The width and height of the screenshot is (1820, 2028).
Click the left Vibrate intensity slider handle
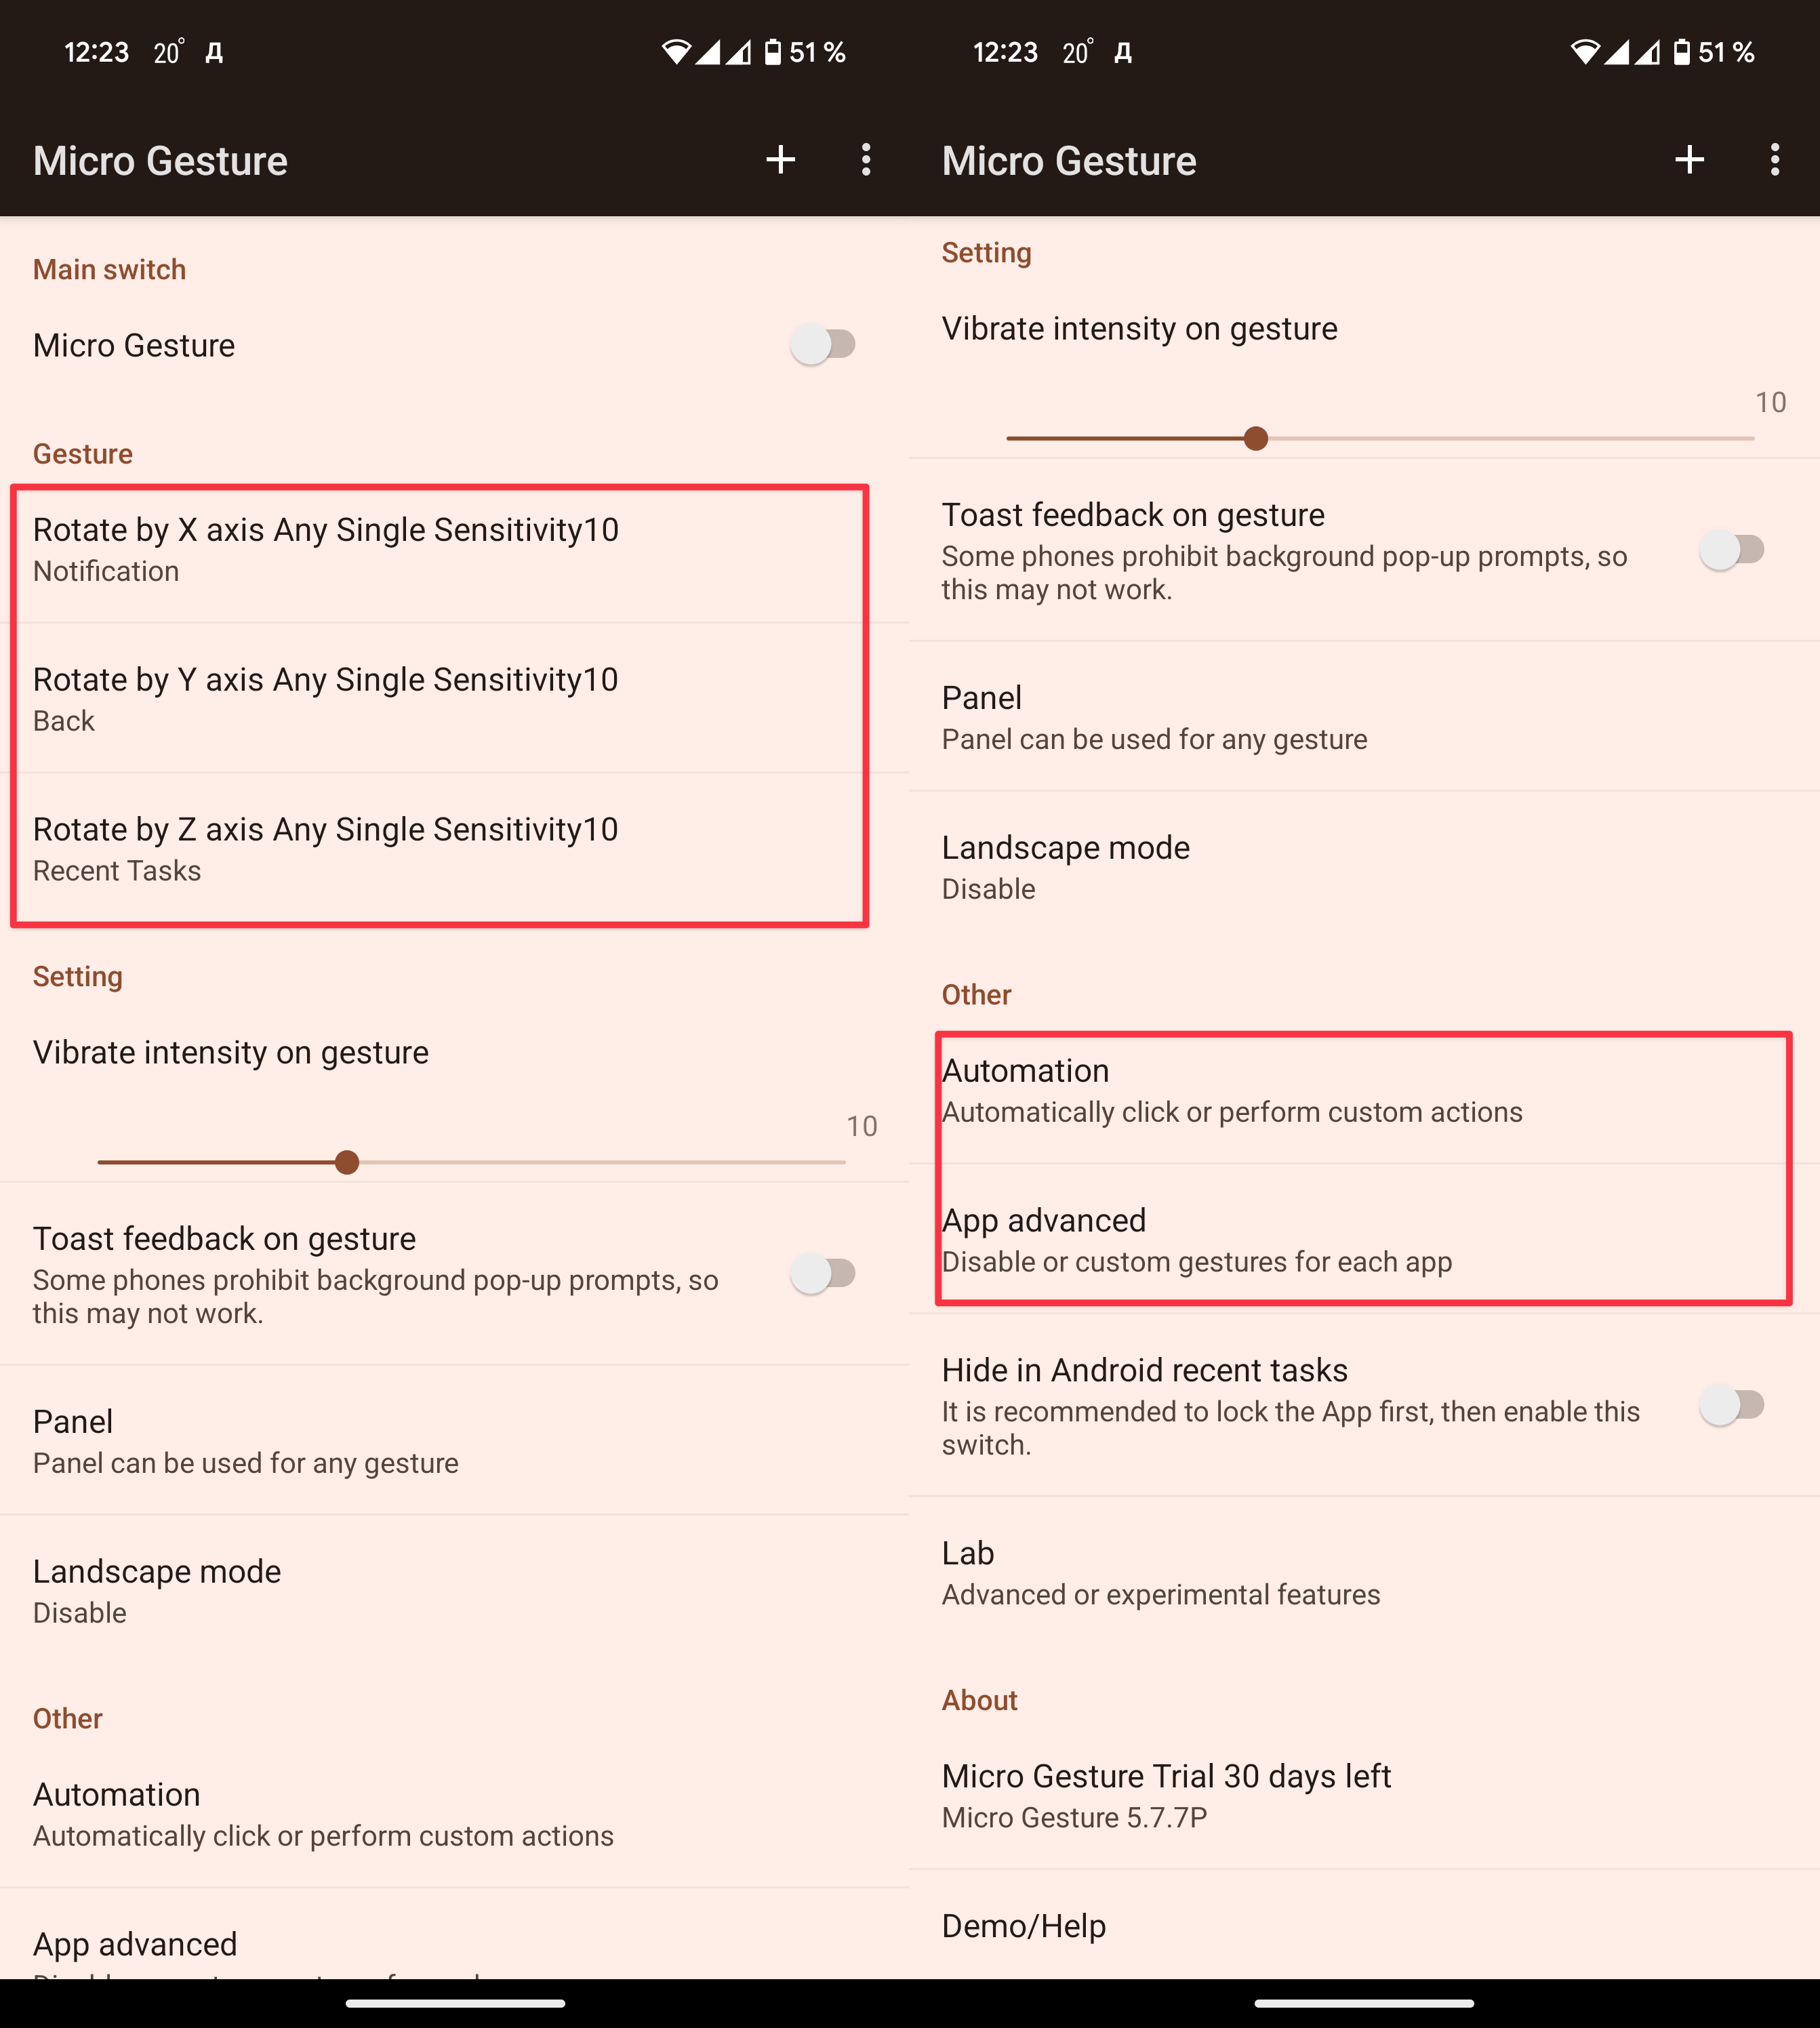coord(347,1162)
